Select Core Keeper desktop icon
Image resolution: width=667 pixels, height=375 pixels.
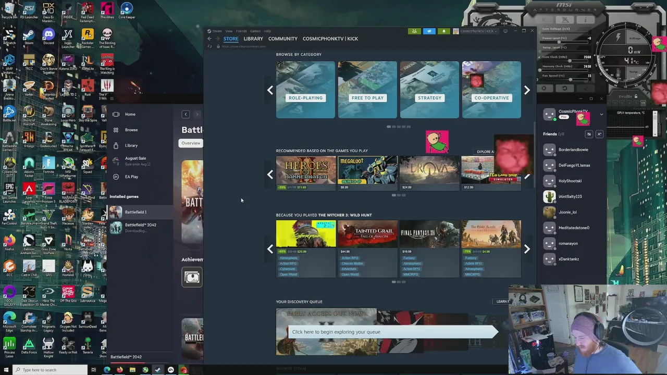(x=127, y=11)
